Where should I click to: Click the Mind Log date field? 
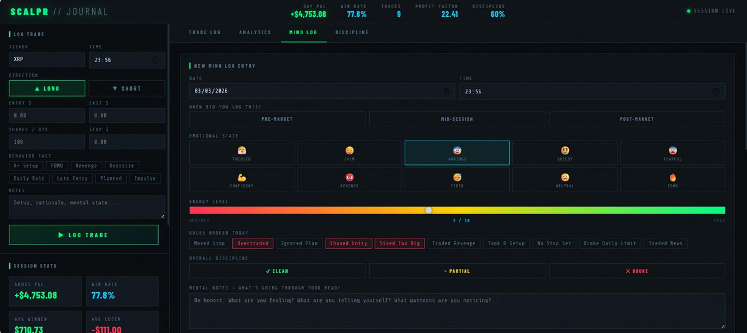click(x=322, y=91)
